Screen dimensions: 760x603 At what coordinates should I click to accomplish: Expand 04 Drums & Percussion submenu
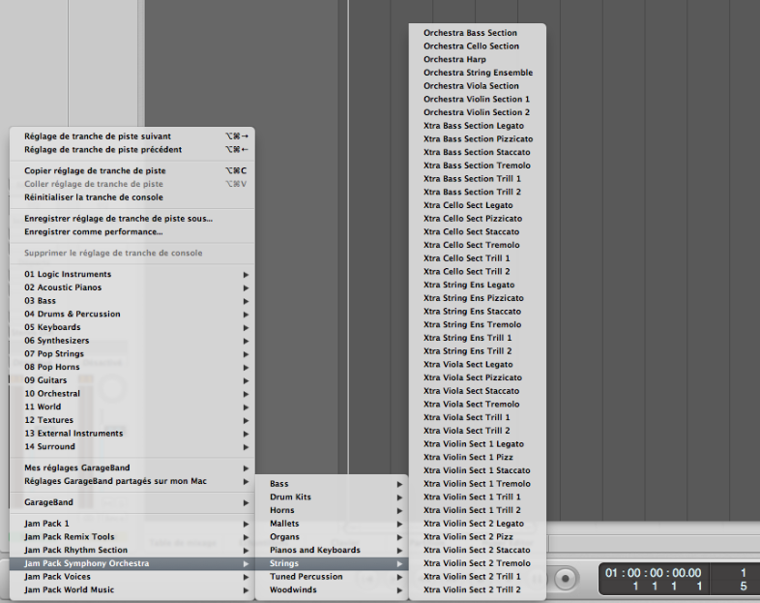(x=132, y=314)
